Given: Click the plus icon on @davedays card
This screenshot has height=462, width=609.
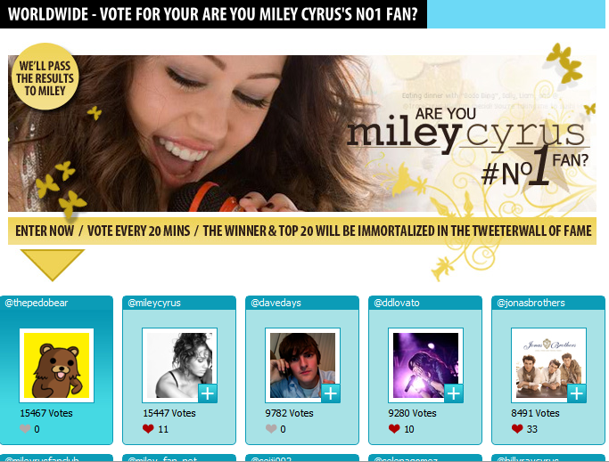Looking at the screenshot, I should click(331, 393).
